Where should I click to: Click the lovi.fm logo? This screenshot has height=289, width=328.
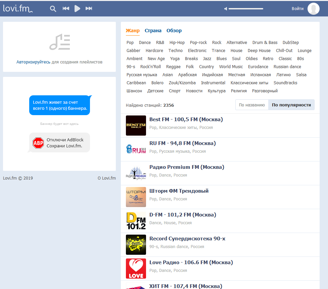(17, 8)
